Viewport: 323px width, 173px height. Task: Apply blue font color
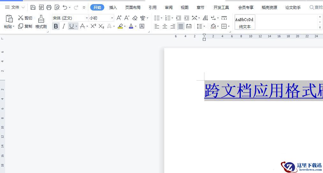click(x=131, y=26)
